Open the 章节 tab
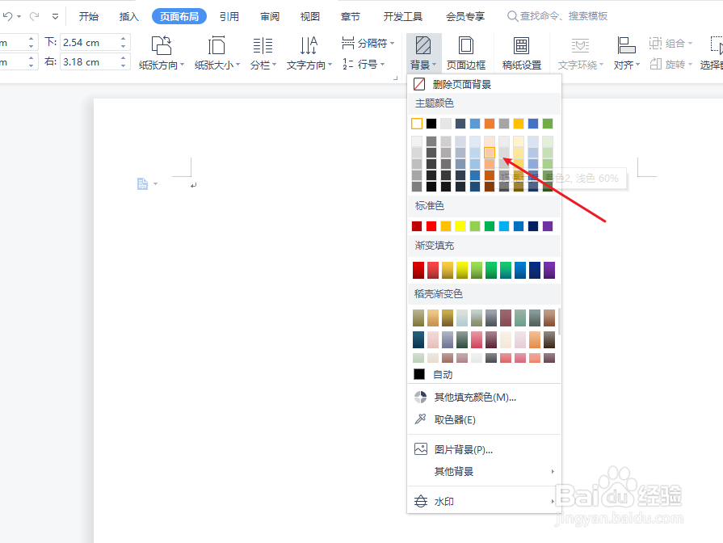 point(351,17)
